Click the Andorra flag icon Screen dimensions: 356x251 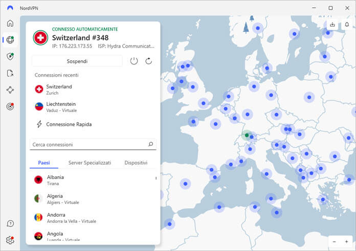pos(38,217)
